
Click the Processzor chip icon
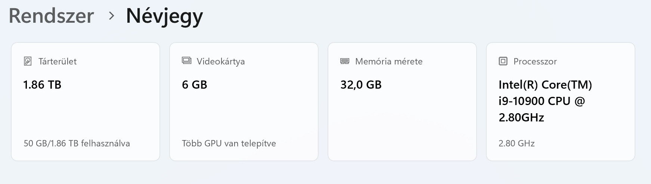(503, 61)
